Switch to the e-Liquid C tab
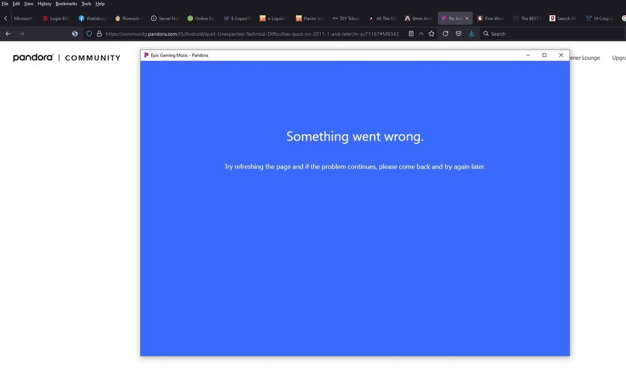The height and width of the screenshot is (368, 626). coord(273,18)
